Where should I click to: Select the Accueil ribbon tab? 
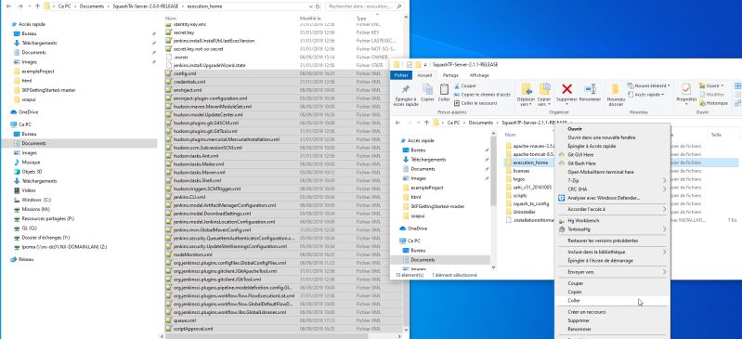pos(424,75)
